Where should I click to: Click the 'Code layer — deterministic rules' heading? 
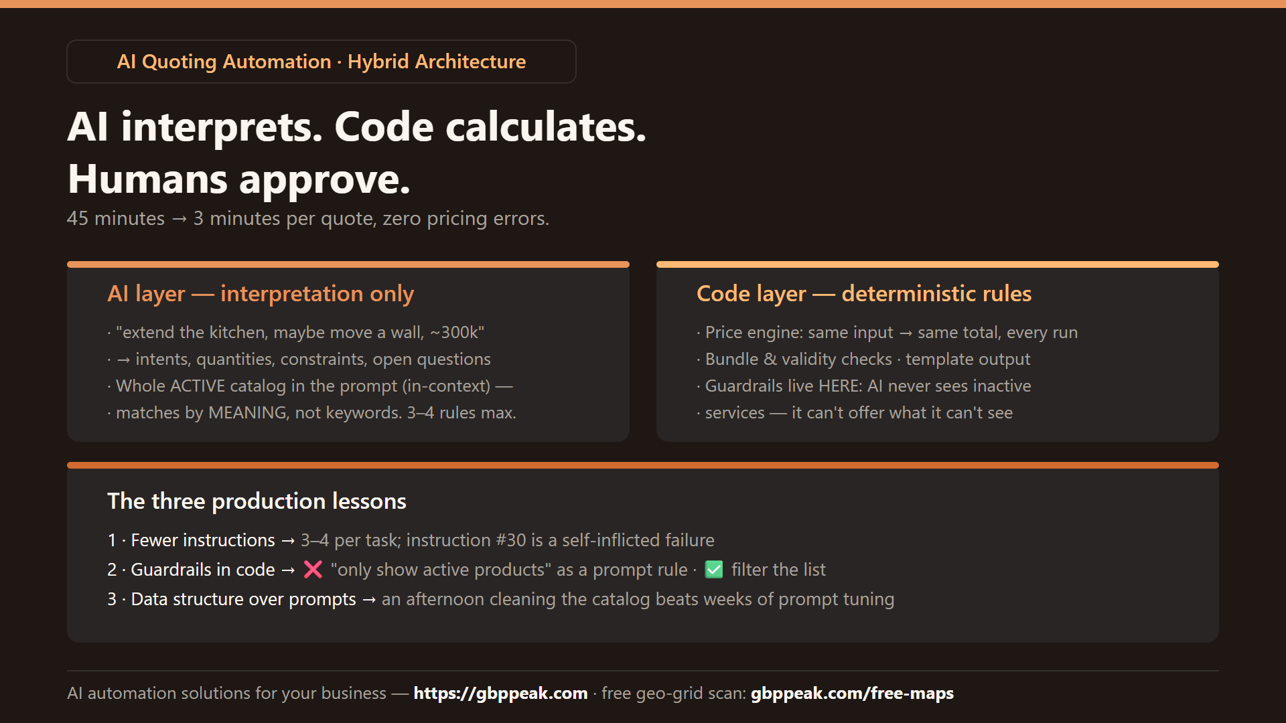coord(864,293)
